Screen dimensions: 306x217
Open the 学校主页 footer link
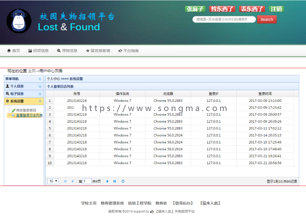point(89,203)
